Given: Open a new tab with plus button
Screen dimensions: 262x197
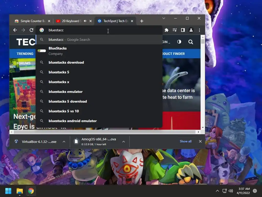Looking at the screenshot, I should pos(142,21).
